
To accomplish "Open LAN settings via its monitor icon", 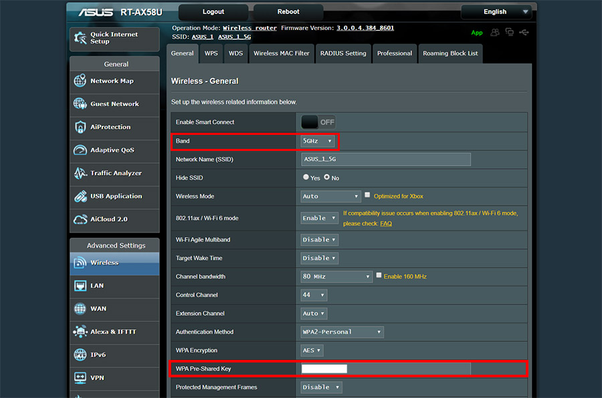I will click(80, 286).
